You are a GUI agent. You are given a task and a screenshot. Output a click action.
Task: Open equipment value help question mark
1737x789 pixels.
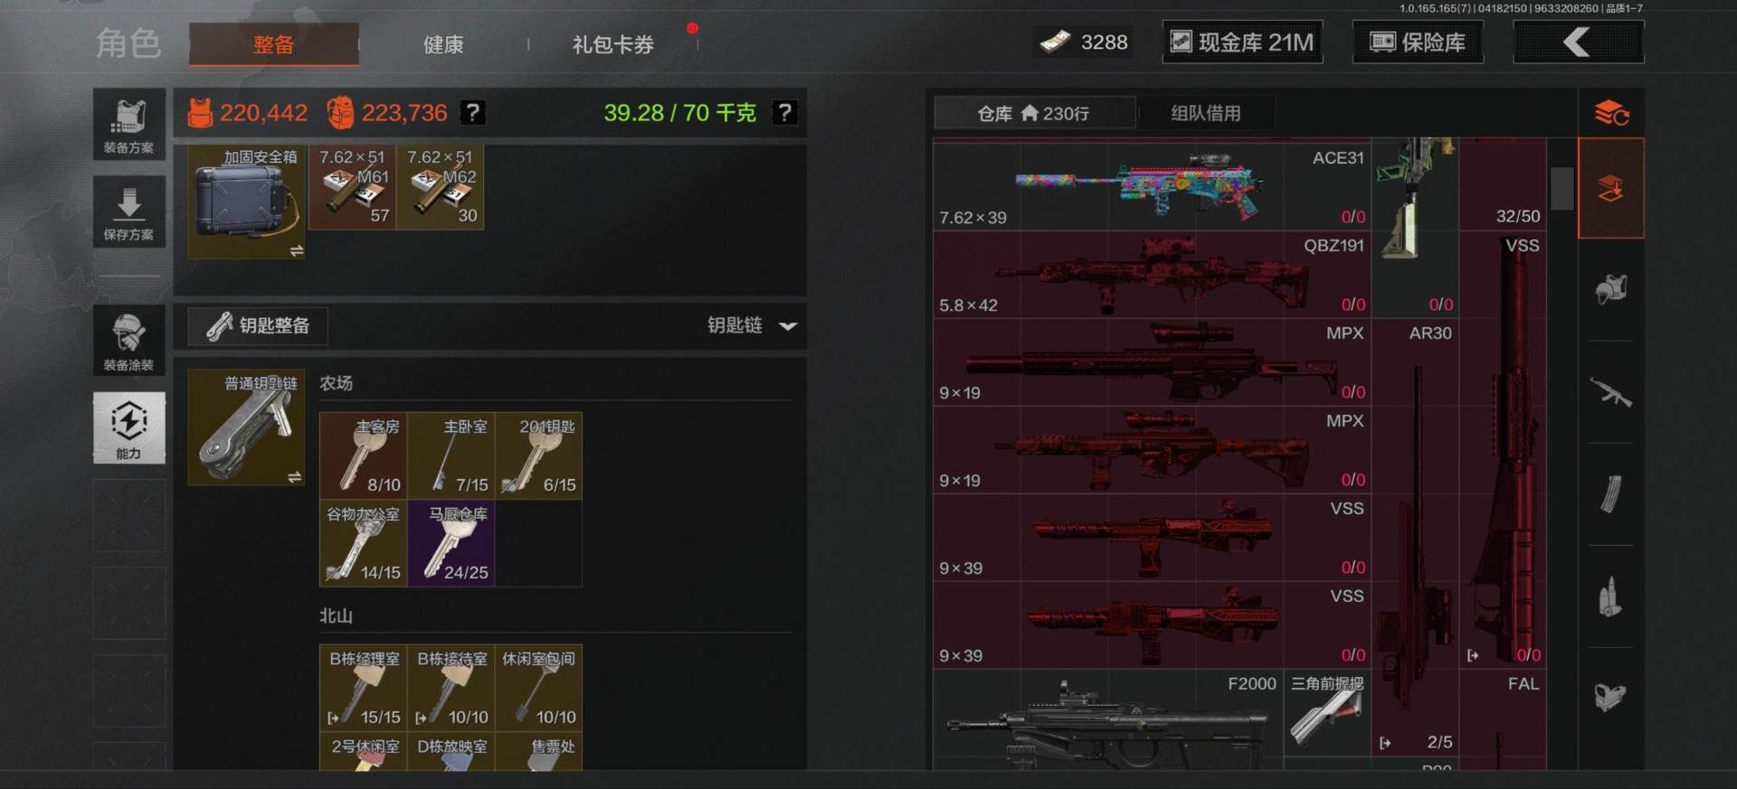[x=472, y=113]
